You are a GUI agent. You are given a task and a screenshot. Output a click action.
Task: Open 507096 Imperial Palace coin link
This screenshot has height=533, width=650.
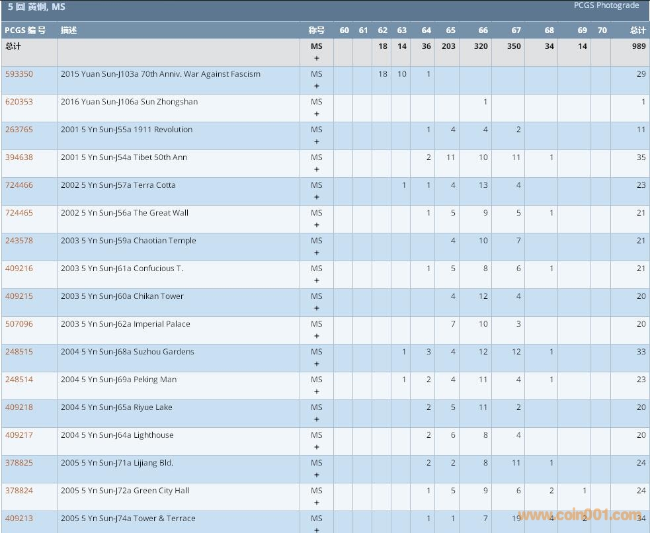[x=19, y=324]
